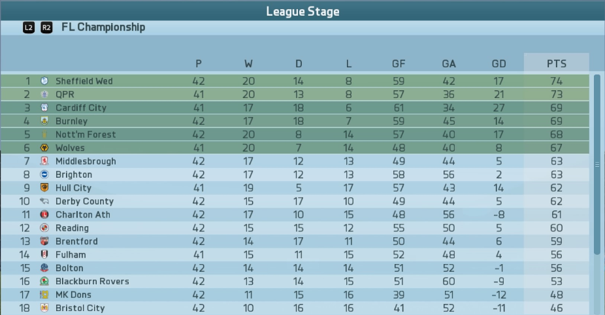Select the Fulham club crest
This screenshot has width=605, height=315.
(44, 255)
